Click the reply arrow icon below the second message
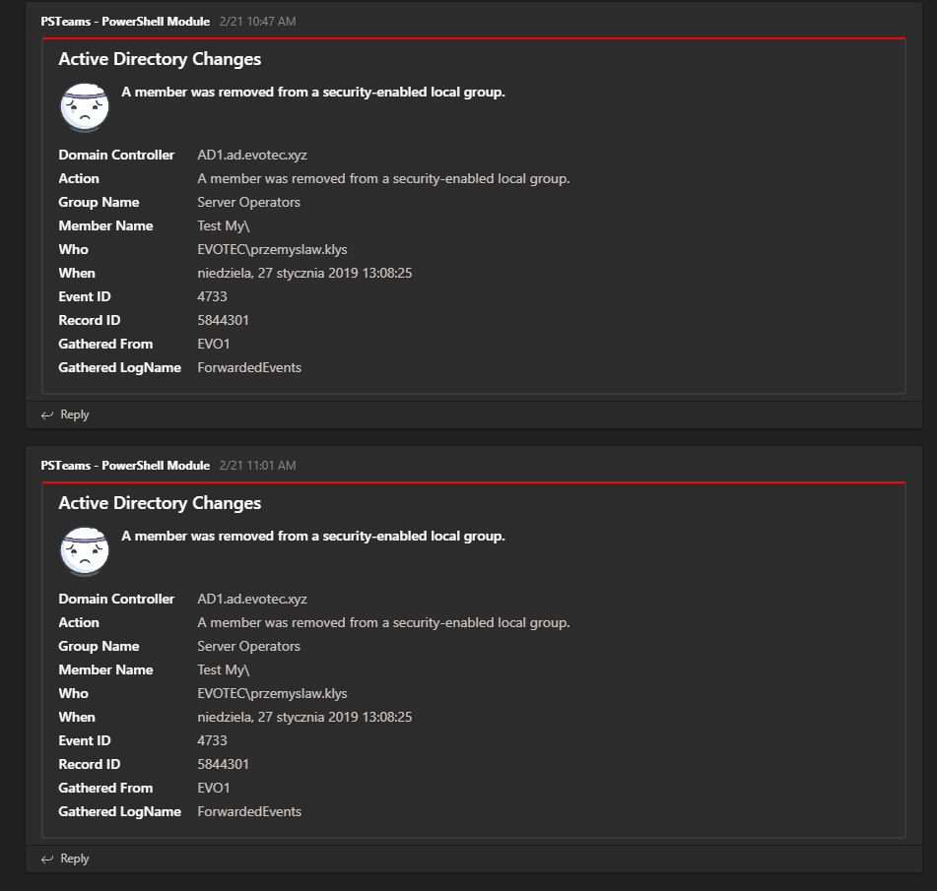This screenshot has width=937, height=891. 47,858
